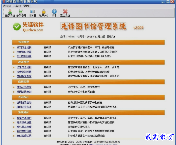Viewport: 176px width, 145px height.
Task: Open the 修改密码 change password tool
Action: click(21, 13)
